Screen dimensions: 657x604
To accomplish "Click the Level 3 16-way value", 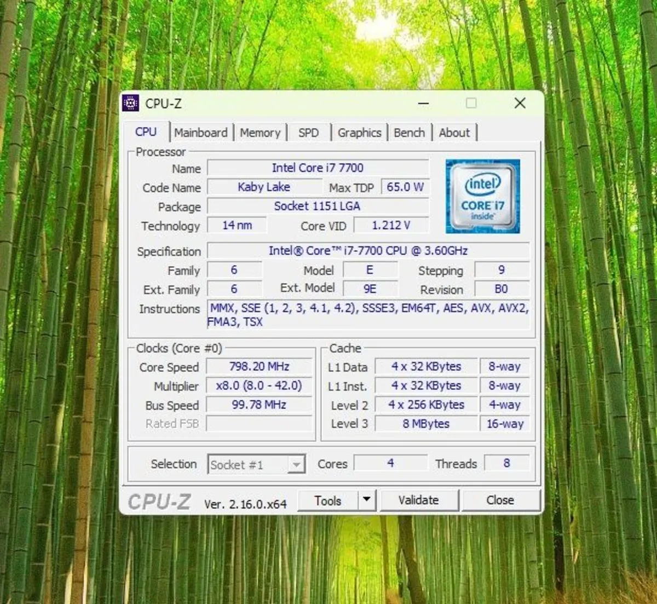I will pyautogui.click(x=505, y=423).
